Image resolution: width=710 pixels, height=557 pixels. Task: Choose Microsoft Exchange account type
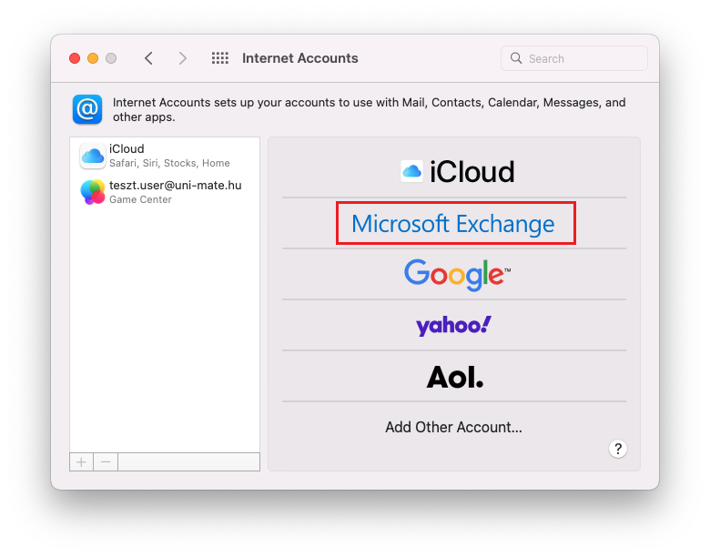(453, 224)
